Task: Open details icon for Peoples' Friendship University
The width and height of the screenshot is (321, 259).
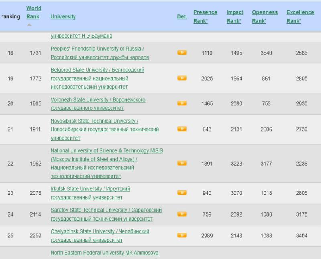Action: point(182,53)
